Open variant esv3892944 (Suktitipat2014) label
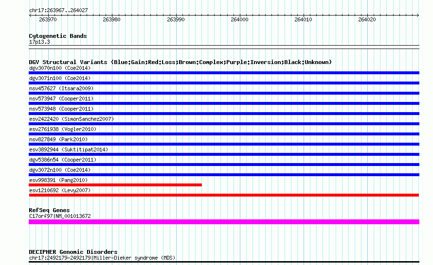The width and height of the screenshot is (433, 265). 69,149
